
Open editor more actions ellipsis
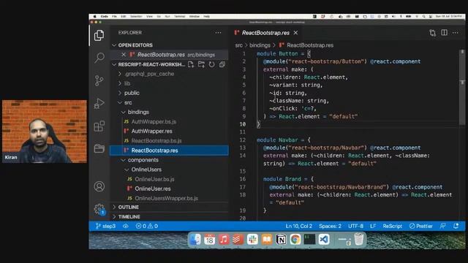point(456,32)
